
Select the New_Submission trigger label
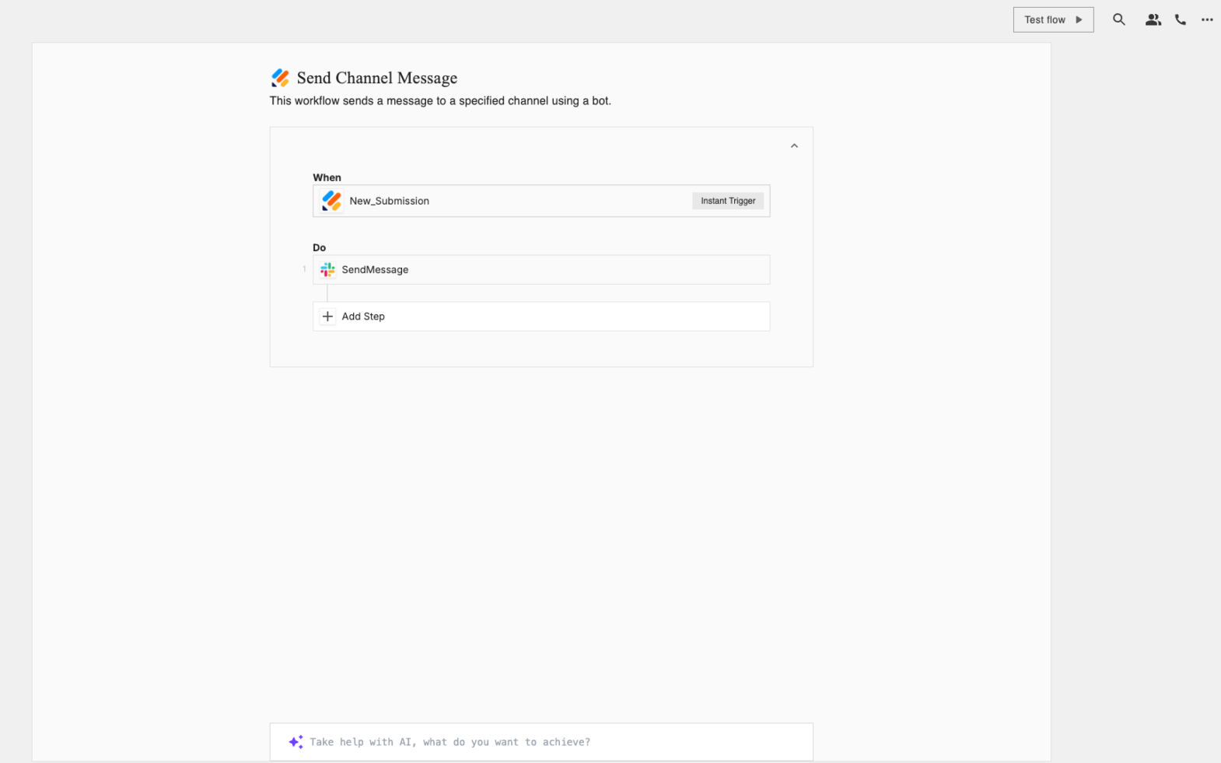pos(389,201)
